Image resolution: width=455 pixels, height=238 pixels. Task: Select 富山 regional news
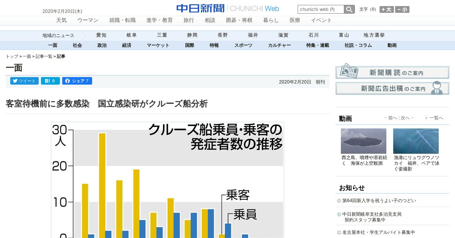[x=344, y=35]
